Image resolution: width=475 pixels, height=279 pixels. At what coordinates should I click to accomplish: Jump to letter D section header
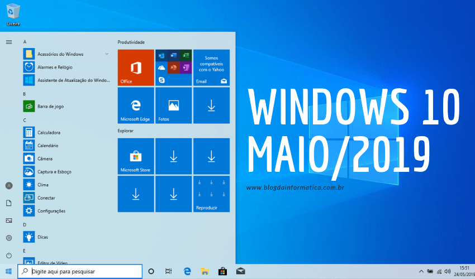click(25, 225)
